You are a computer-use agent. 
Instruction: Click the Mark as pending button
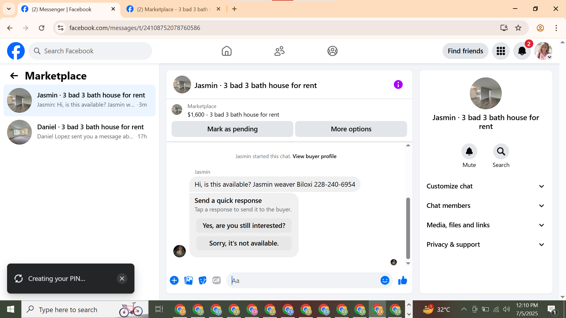coord(232,129)
